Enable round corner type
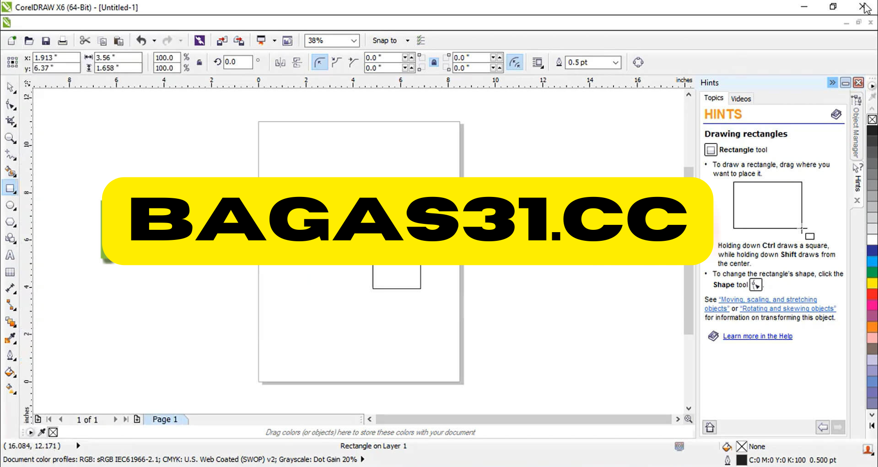This screenshot has height=467, width=878. [319, 62]
